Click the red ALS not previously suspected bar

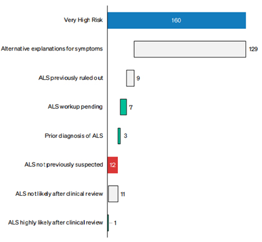(x=113, y=165)
